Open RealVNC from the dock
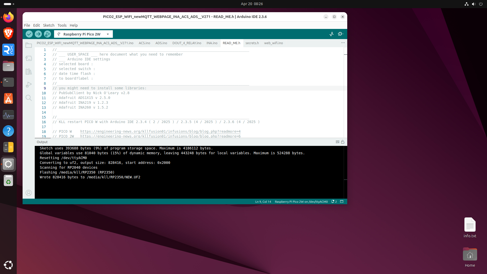487x274 pixels. 8,50
